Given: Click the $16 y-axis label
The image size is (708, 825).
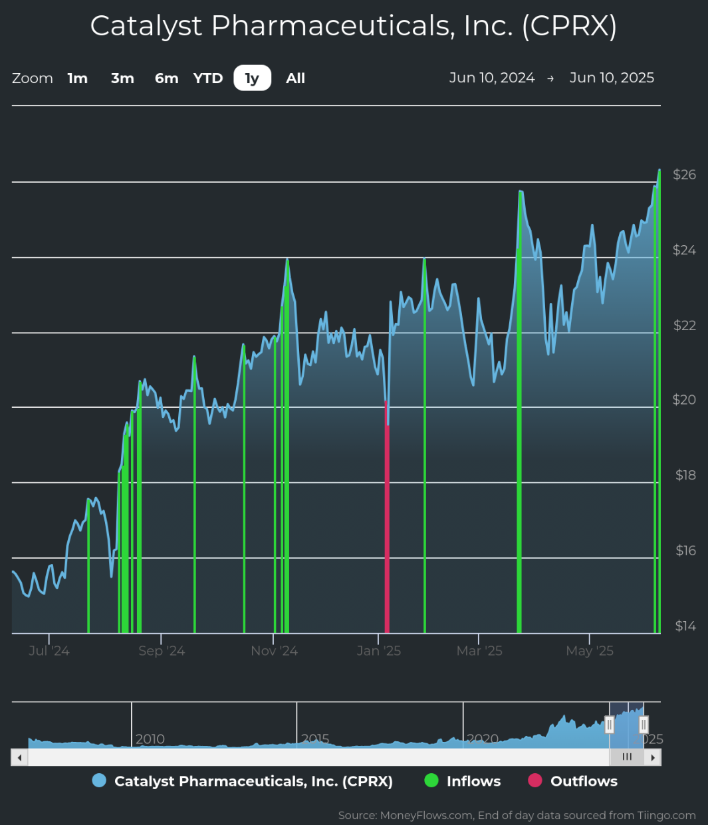Looking at the screenshot, I should tap(685, 551).
